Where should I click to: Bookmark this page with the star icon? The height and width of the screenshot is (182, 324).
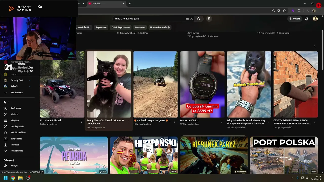[284, 11]
